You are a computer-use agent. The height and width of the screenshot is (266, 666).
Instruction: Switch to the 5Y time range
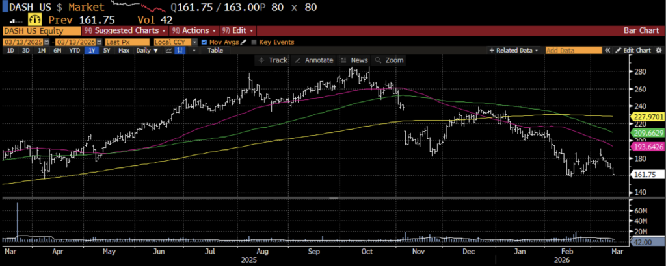[x=107, y=50]
